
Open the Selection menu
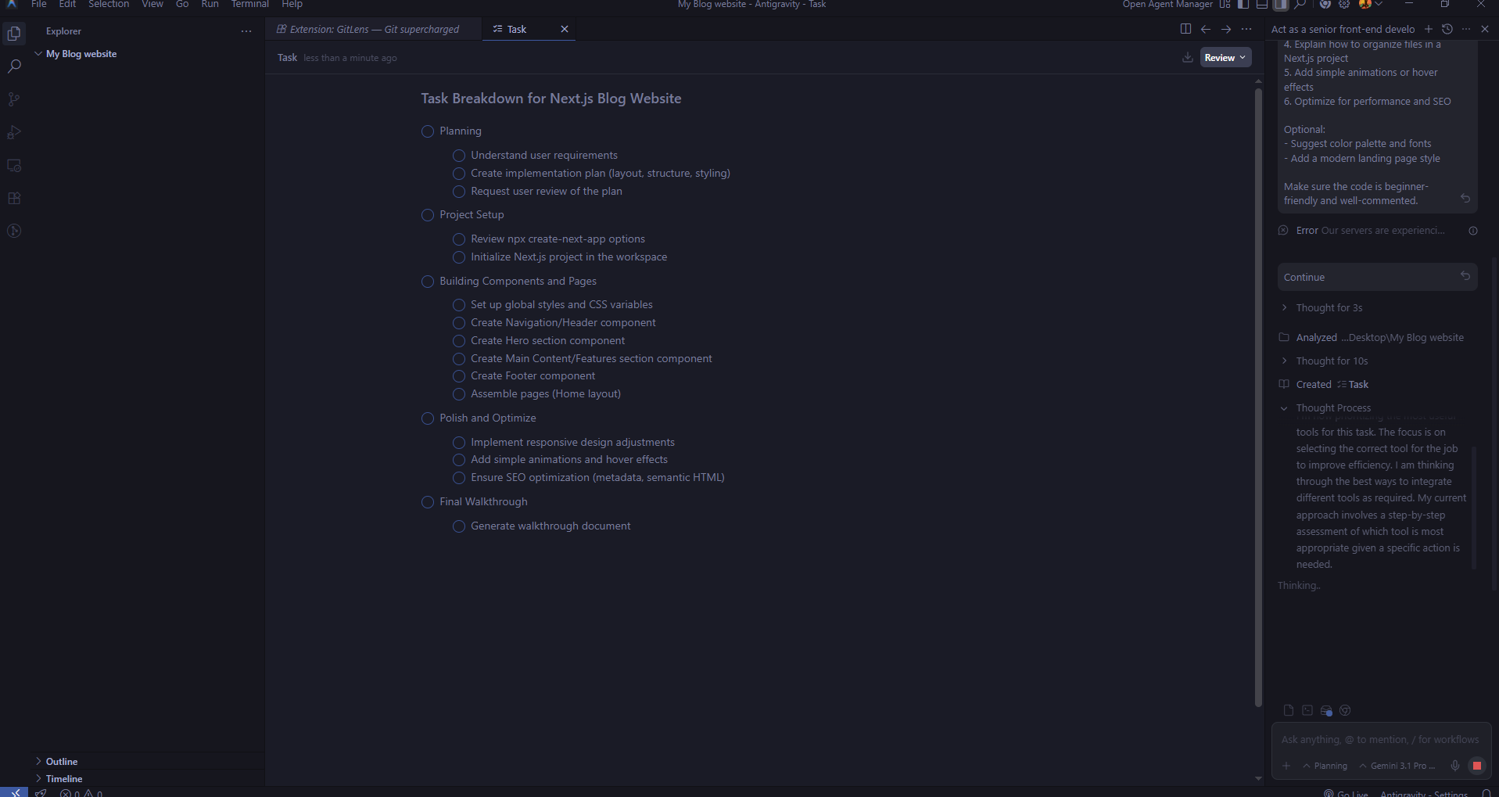coord(109,5)
